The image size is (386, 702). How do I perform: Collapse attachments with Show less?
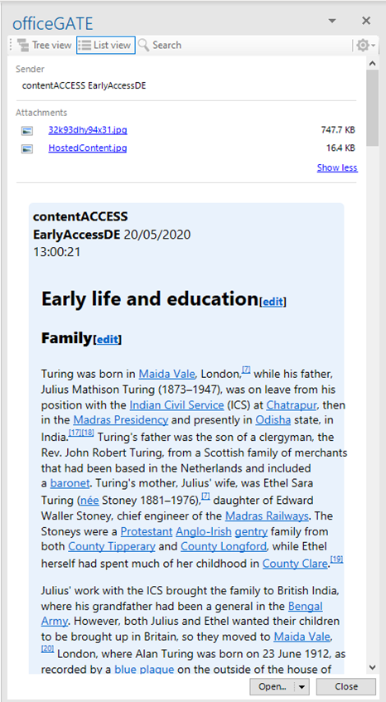point(337,168)
